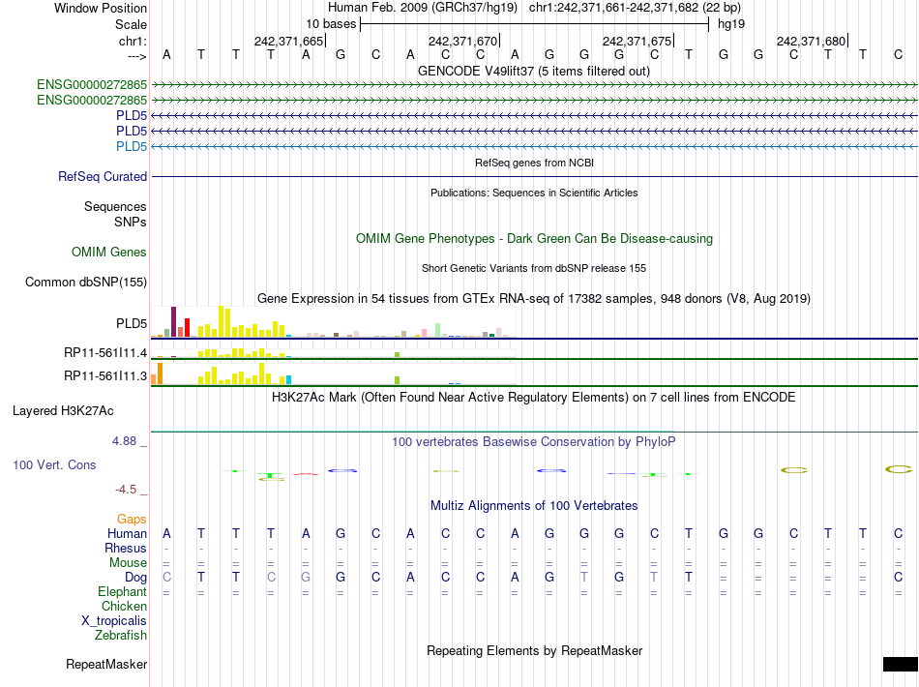Click the "chr1:" ruler label

133,41
